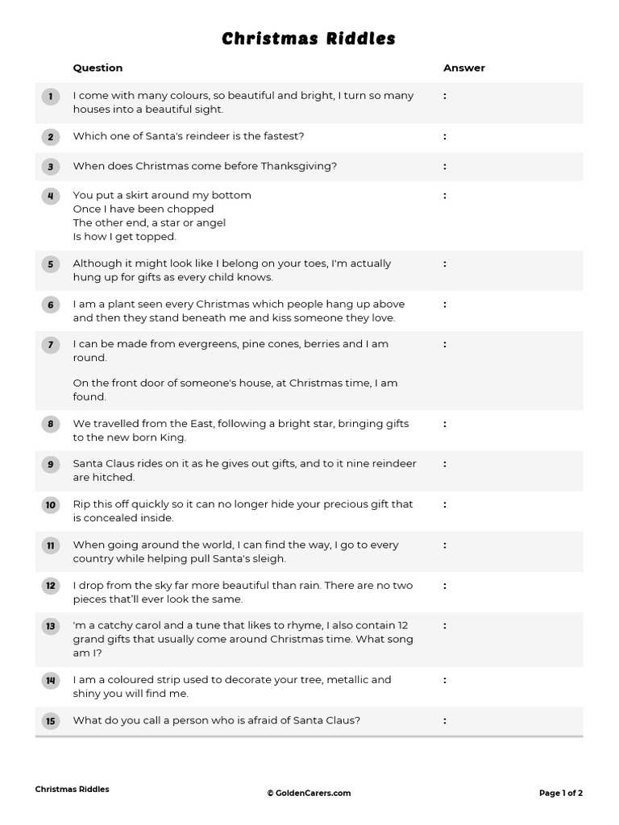Select the fastest reindeer riddle text
Viewport: 619px width, 825px height.
coord(189,136)
